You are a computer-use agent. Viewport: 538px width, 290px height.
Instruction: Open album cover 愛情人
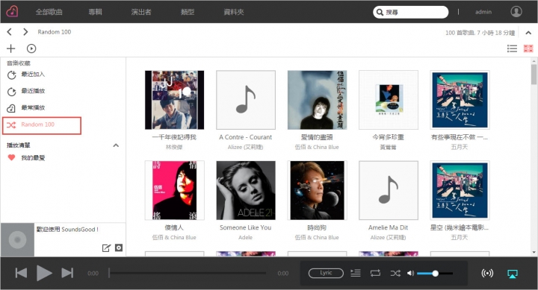(x=174, y=190)
